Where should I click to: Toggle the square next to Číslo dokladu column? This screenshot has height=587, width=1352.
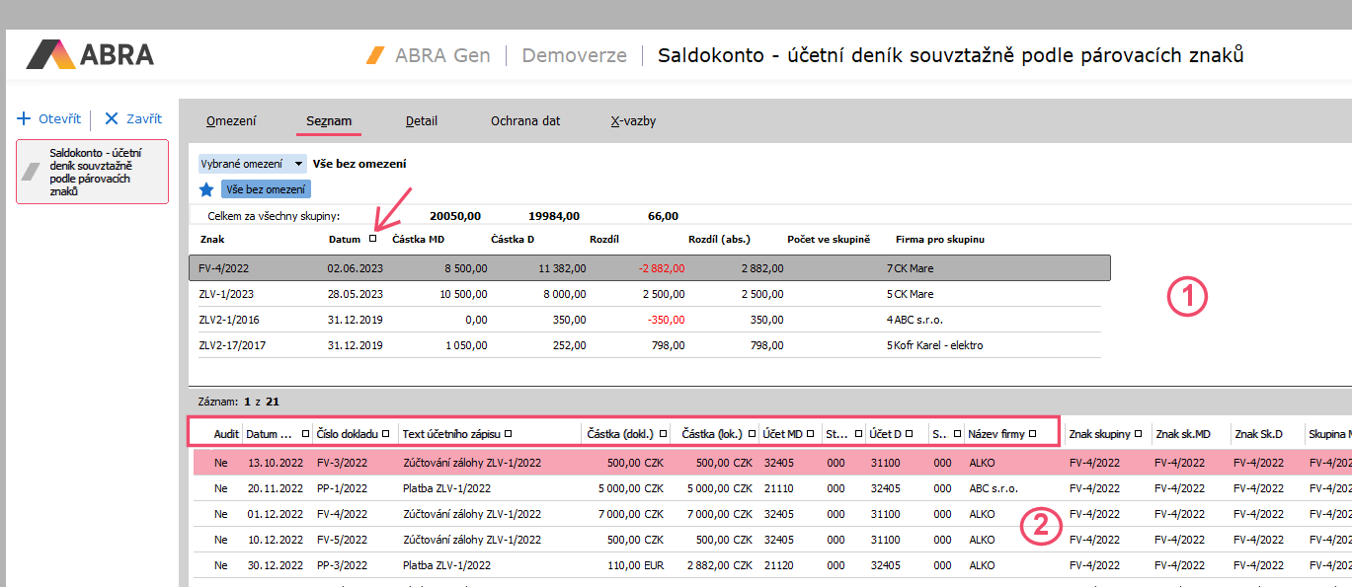(x=392, y=433)
